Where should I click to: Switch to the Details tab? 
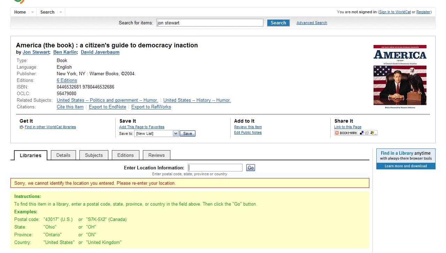63,155
